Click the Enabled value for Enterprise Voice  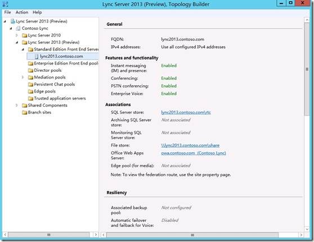click(x=169, y=94)
